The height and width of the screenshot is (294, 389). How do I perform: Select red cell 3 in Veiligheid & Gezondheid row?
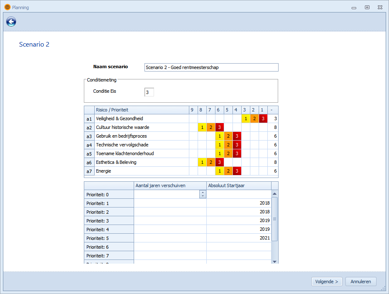pos(263,119)
